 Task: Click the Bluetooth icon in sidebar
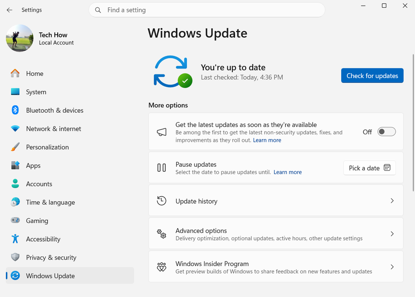(x=15, y=110)
